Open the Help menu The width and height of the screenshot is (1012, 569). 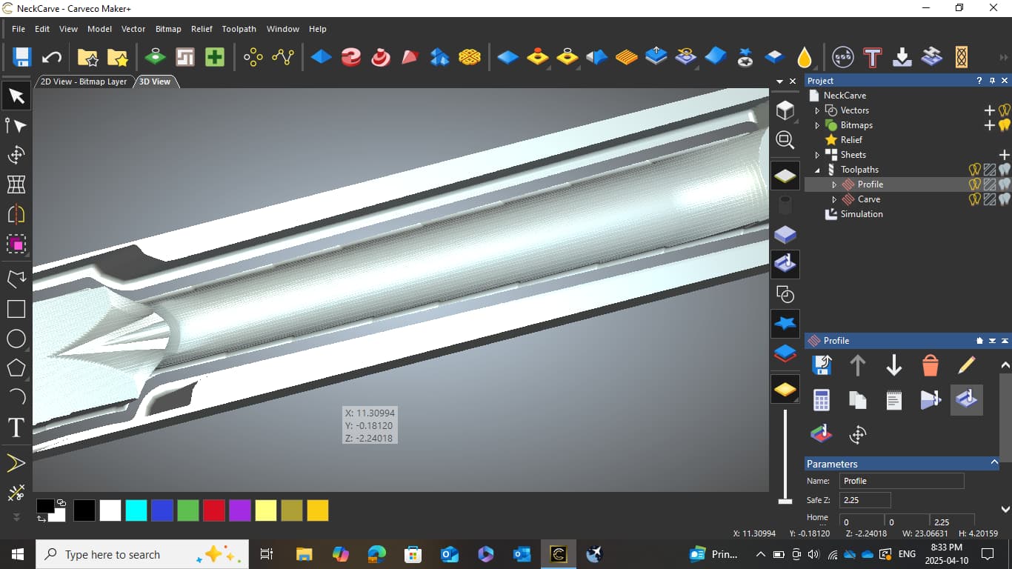pos(318,29)
